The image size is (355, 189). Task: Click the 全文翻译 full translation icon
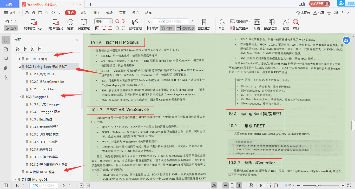pos(239,28)
